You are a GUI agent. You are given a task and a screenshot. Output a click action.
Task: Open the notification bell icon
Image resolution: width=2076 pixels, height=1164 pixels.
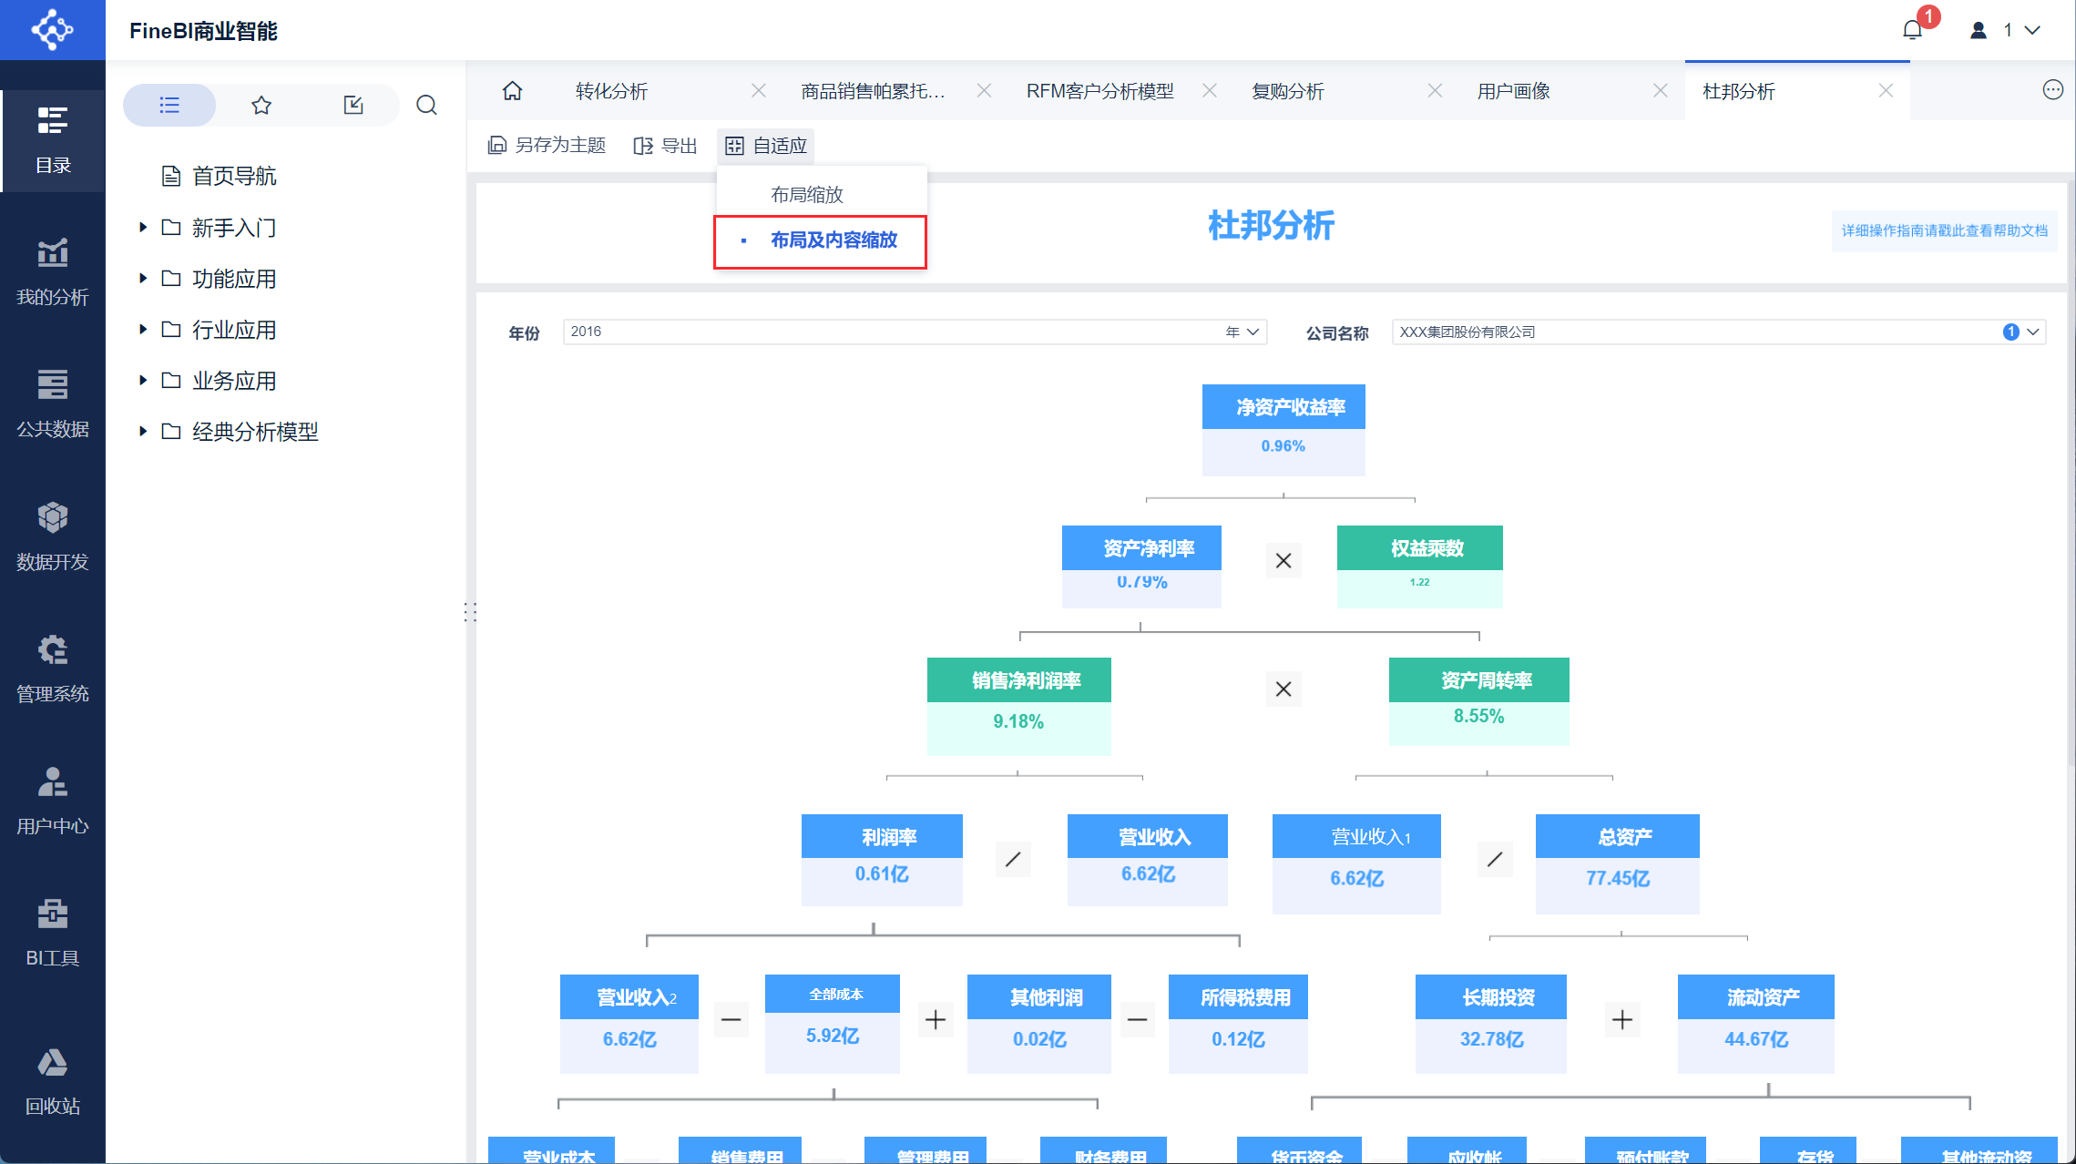1912,30
